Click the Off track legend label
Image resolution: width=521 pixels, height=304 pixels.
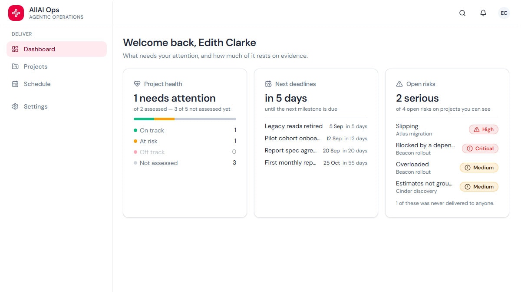coord(152,152)
